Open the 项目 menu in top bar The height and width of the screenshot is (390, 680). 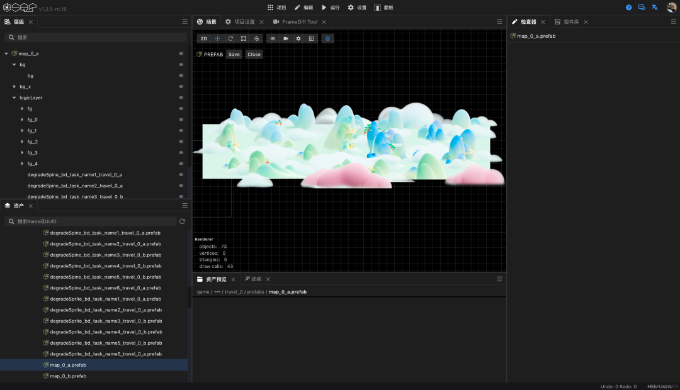(276, 8)
